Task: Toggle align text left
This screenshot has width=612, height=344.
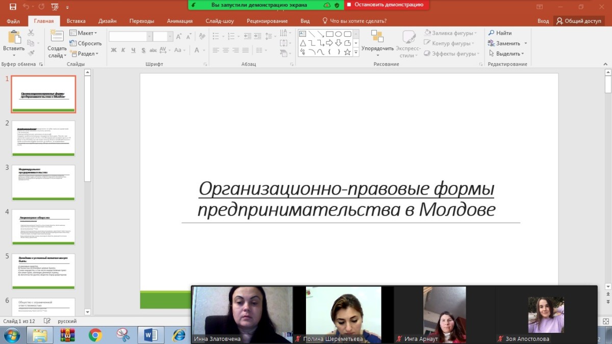Action: pos(216,50)
